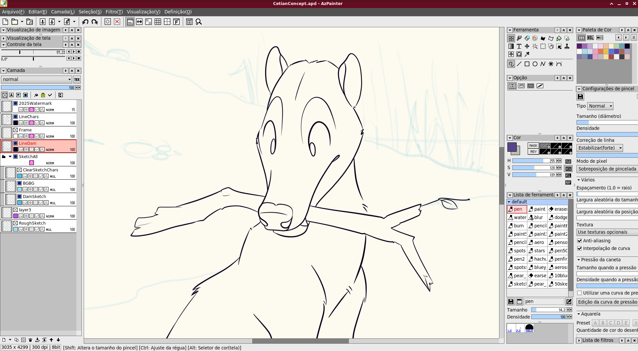This screenshot has width=638, height=351.
Task: Click the deselect red X toolbar icon
Action: 117,22
